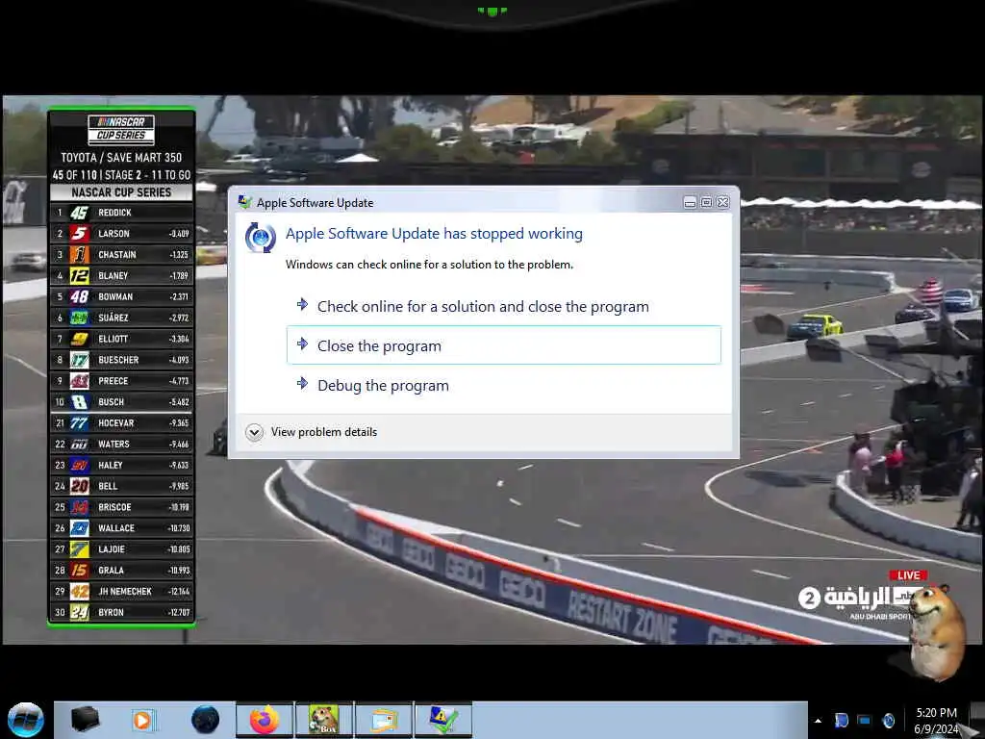Click the green indicator at top center
985x739 pixels.
[492, 11]
